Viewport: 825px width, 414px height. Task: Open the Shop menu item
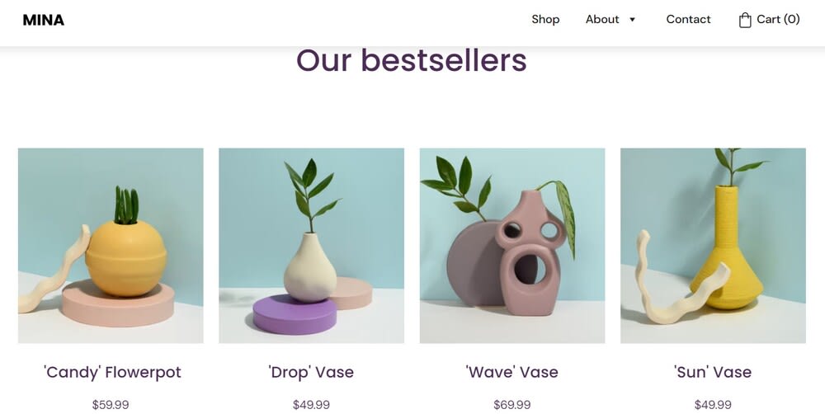tap(545, 20)
